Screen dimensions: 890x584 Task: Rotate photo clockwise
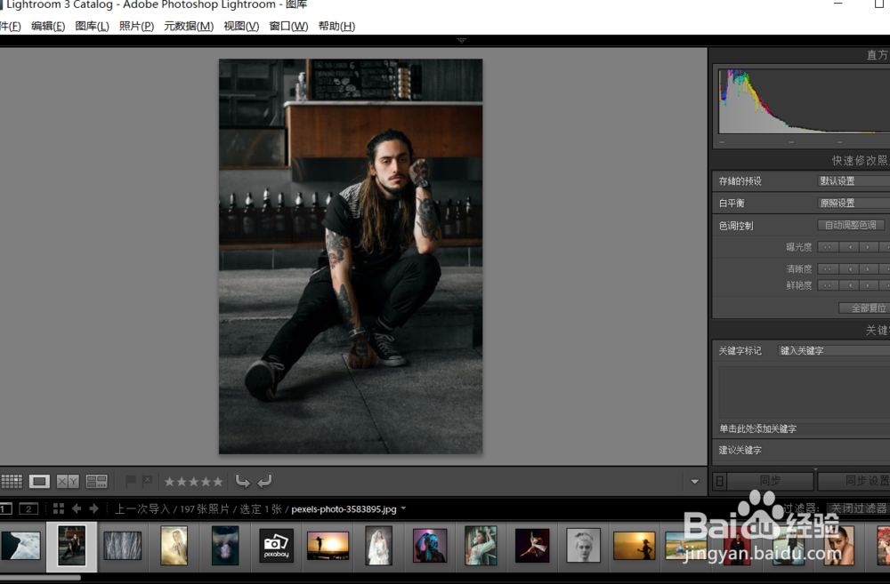coord(264,482)
